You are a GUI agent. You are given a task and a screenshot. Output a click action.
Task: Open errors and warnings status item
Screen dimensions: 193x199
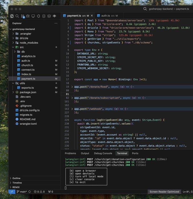point(39,192)
